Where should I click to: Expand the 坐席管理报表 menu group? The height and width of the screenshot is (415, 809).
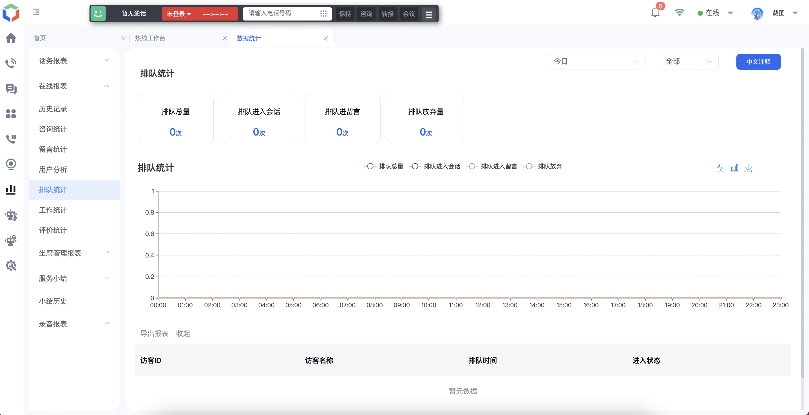(74, 253)
